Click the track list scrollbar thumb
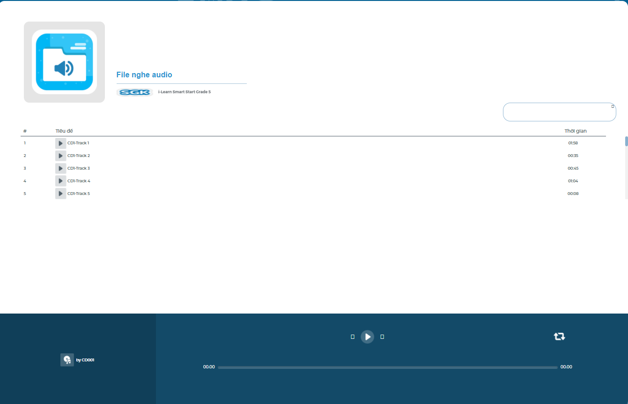This screenshot has height=404, width=628. tap(627, 141)
